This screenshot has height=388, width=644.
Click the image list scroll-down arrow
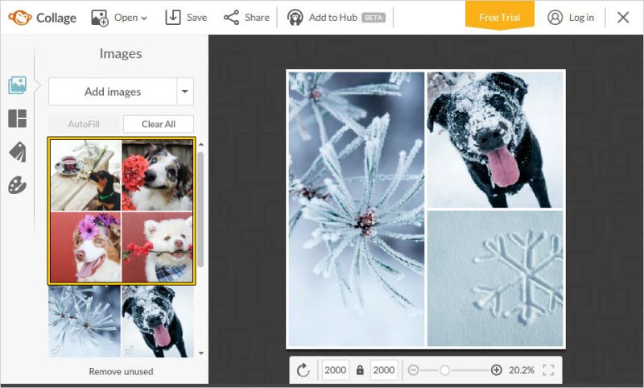[200, 353]
